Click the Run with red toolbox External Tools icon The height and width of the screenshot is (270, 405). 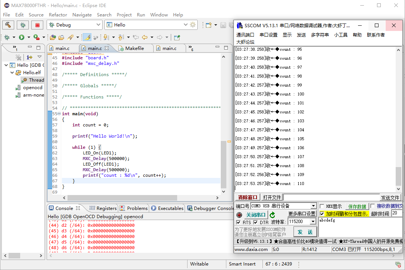(37, 37)
